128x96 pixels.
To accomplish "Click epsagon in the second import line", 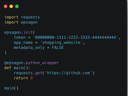I will pyautogui.click(x=29, y=22).
